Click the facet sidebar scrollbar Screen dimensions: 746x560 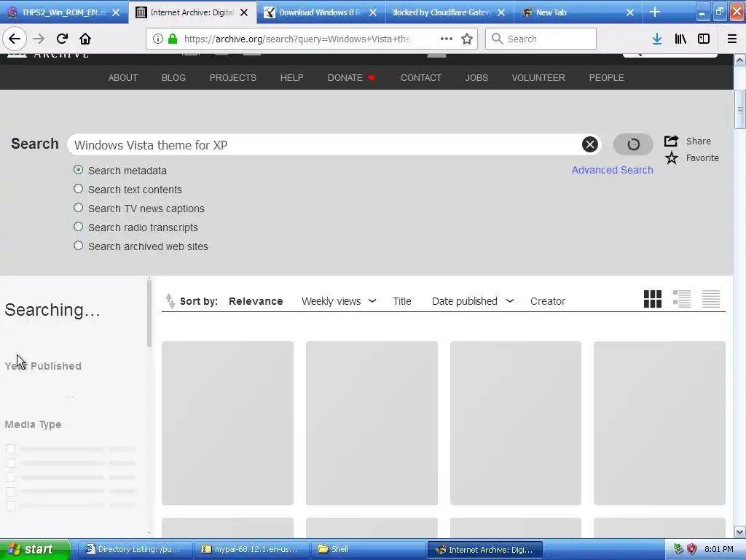[x=149, y=314]
